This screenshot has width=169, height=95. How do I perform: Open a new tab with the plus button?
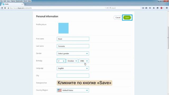point(26,4)
